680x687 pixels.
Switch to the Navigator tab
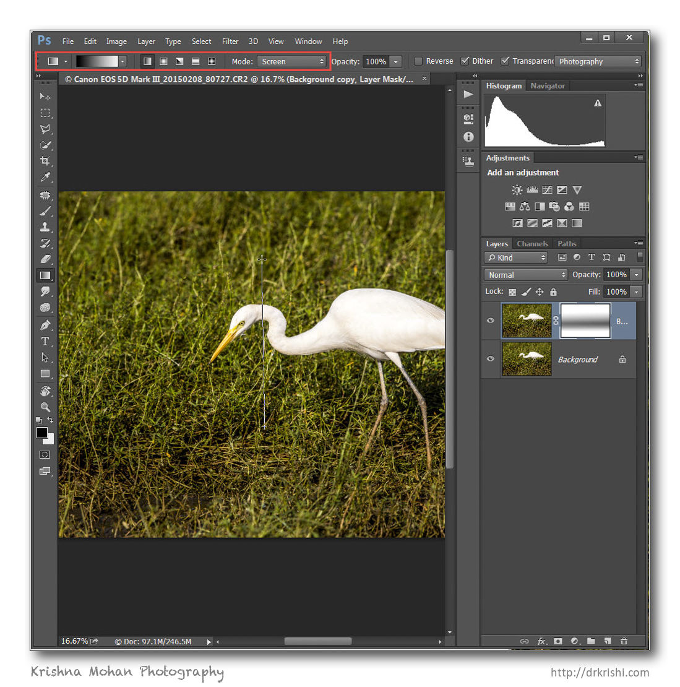pyautogui.click(x=548, y=86)
